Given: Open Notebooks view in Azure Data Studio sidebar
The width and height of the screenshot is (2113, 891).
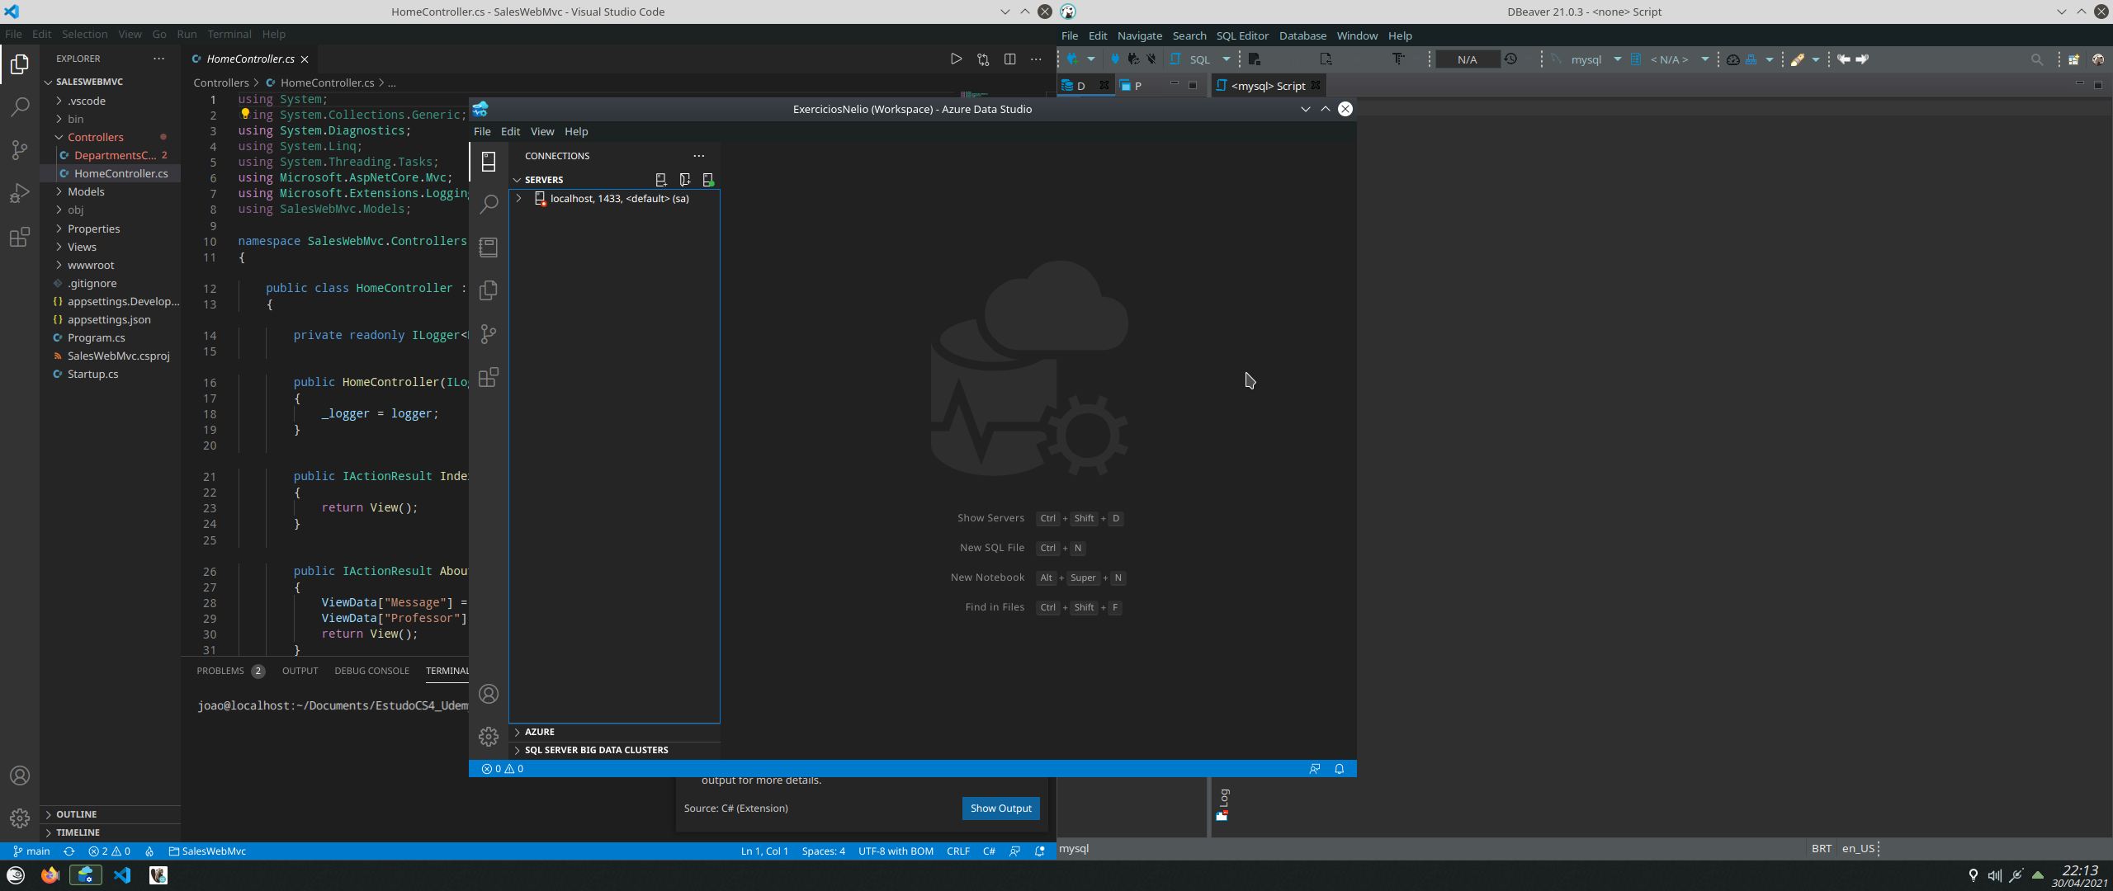Looking at the screenshot, I should coord(489,247).
